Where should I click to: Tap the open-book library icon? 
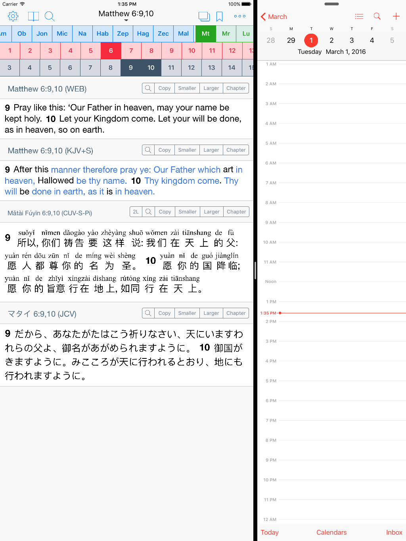[x=33, y=16]
